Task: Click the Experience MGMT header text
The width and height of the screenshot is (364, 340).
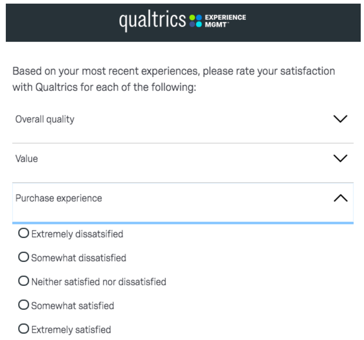Action: pyautogui.click(x=225, y=21)
